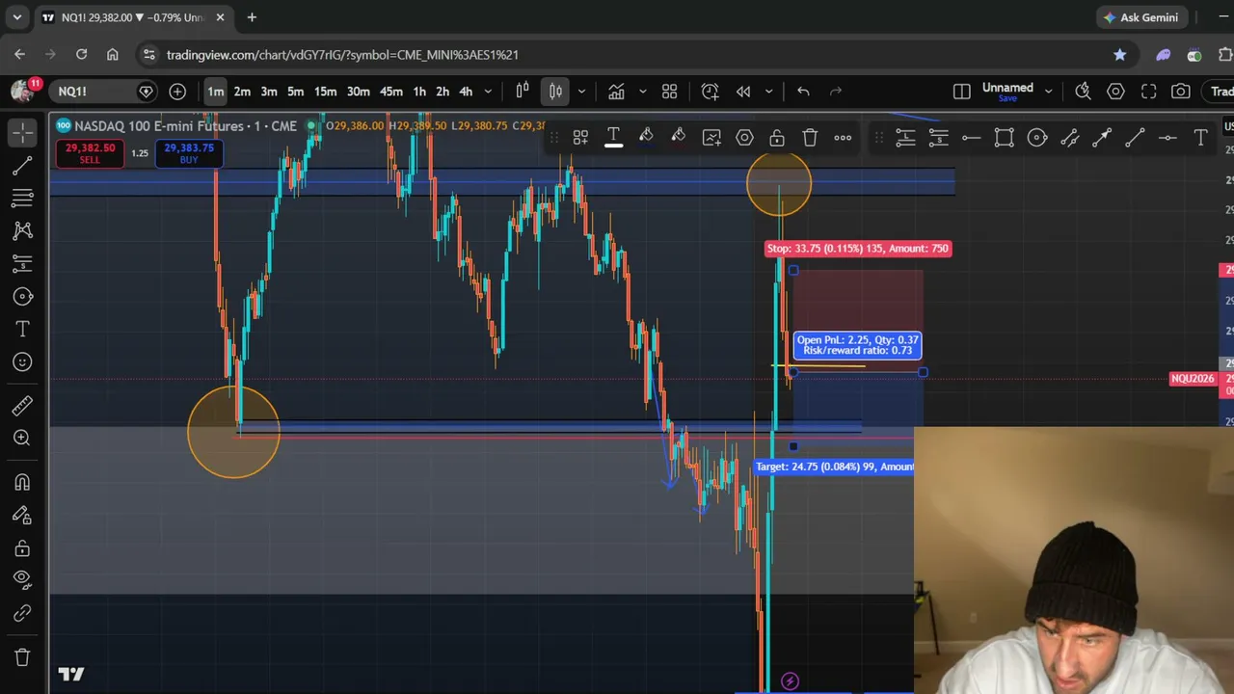Open the chart layout setup
The image size is (1234, 694).
click(961, 92)
